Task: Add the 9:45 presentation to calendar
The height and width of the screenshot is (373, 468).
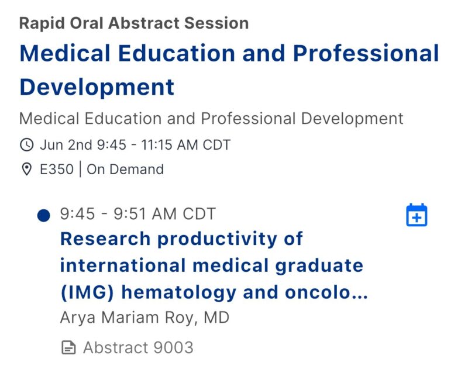Action: (x=417, y=215)
